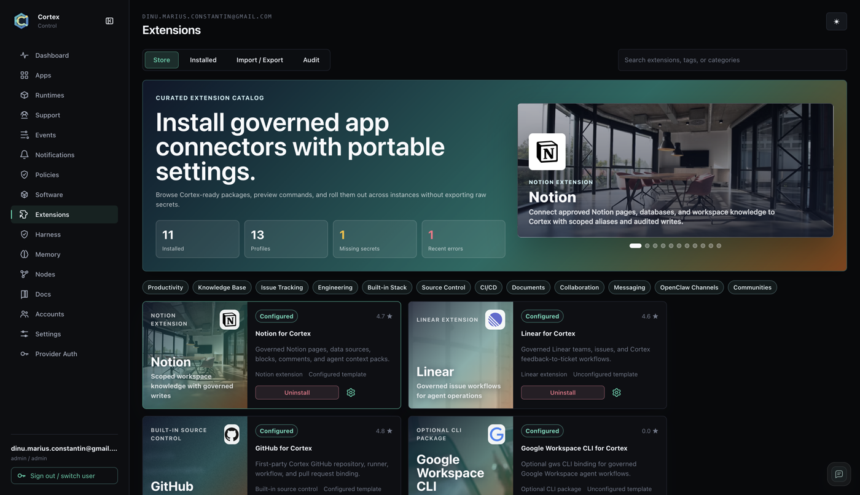Filter by OpenClaw Channels category
This screenshot has height=495, width=860.
pyautogui.click(x=689, y=287)
